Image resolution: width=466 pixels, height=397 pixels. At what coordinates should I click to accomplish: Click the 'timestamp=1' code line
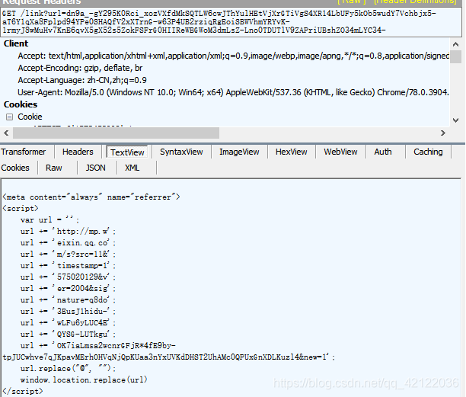coord(68,266)
